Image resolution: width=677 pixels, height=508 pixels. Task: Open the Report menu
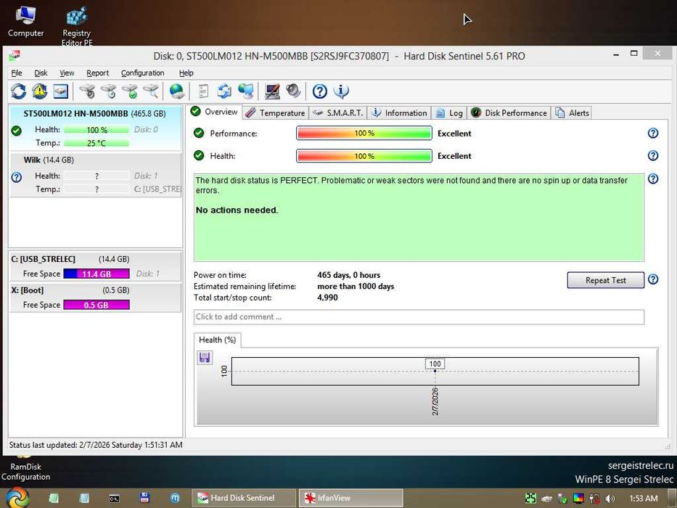pos(97,73)
